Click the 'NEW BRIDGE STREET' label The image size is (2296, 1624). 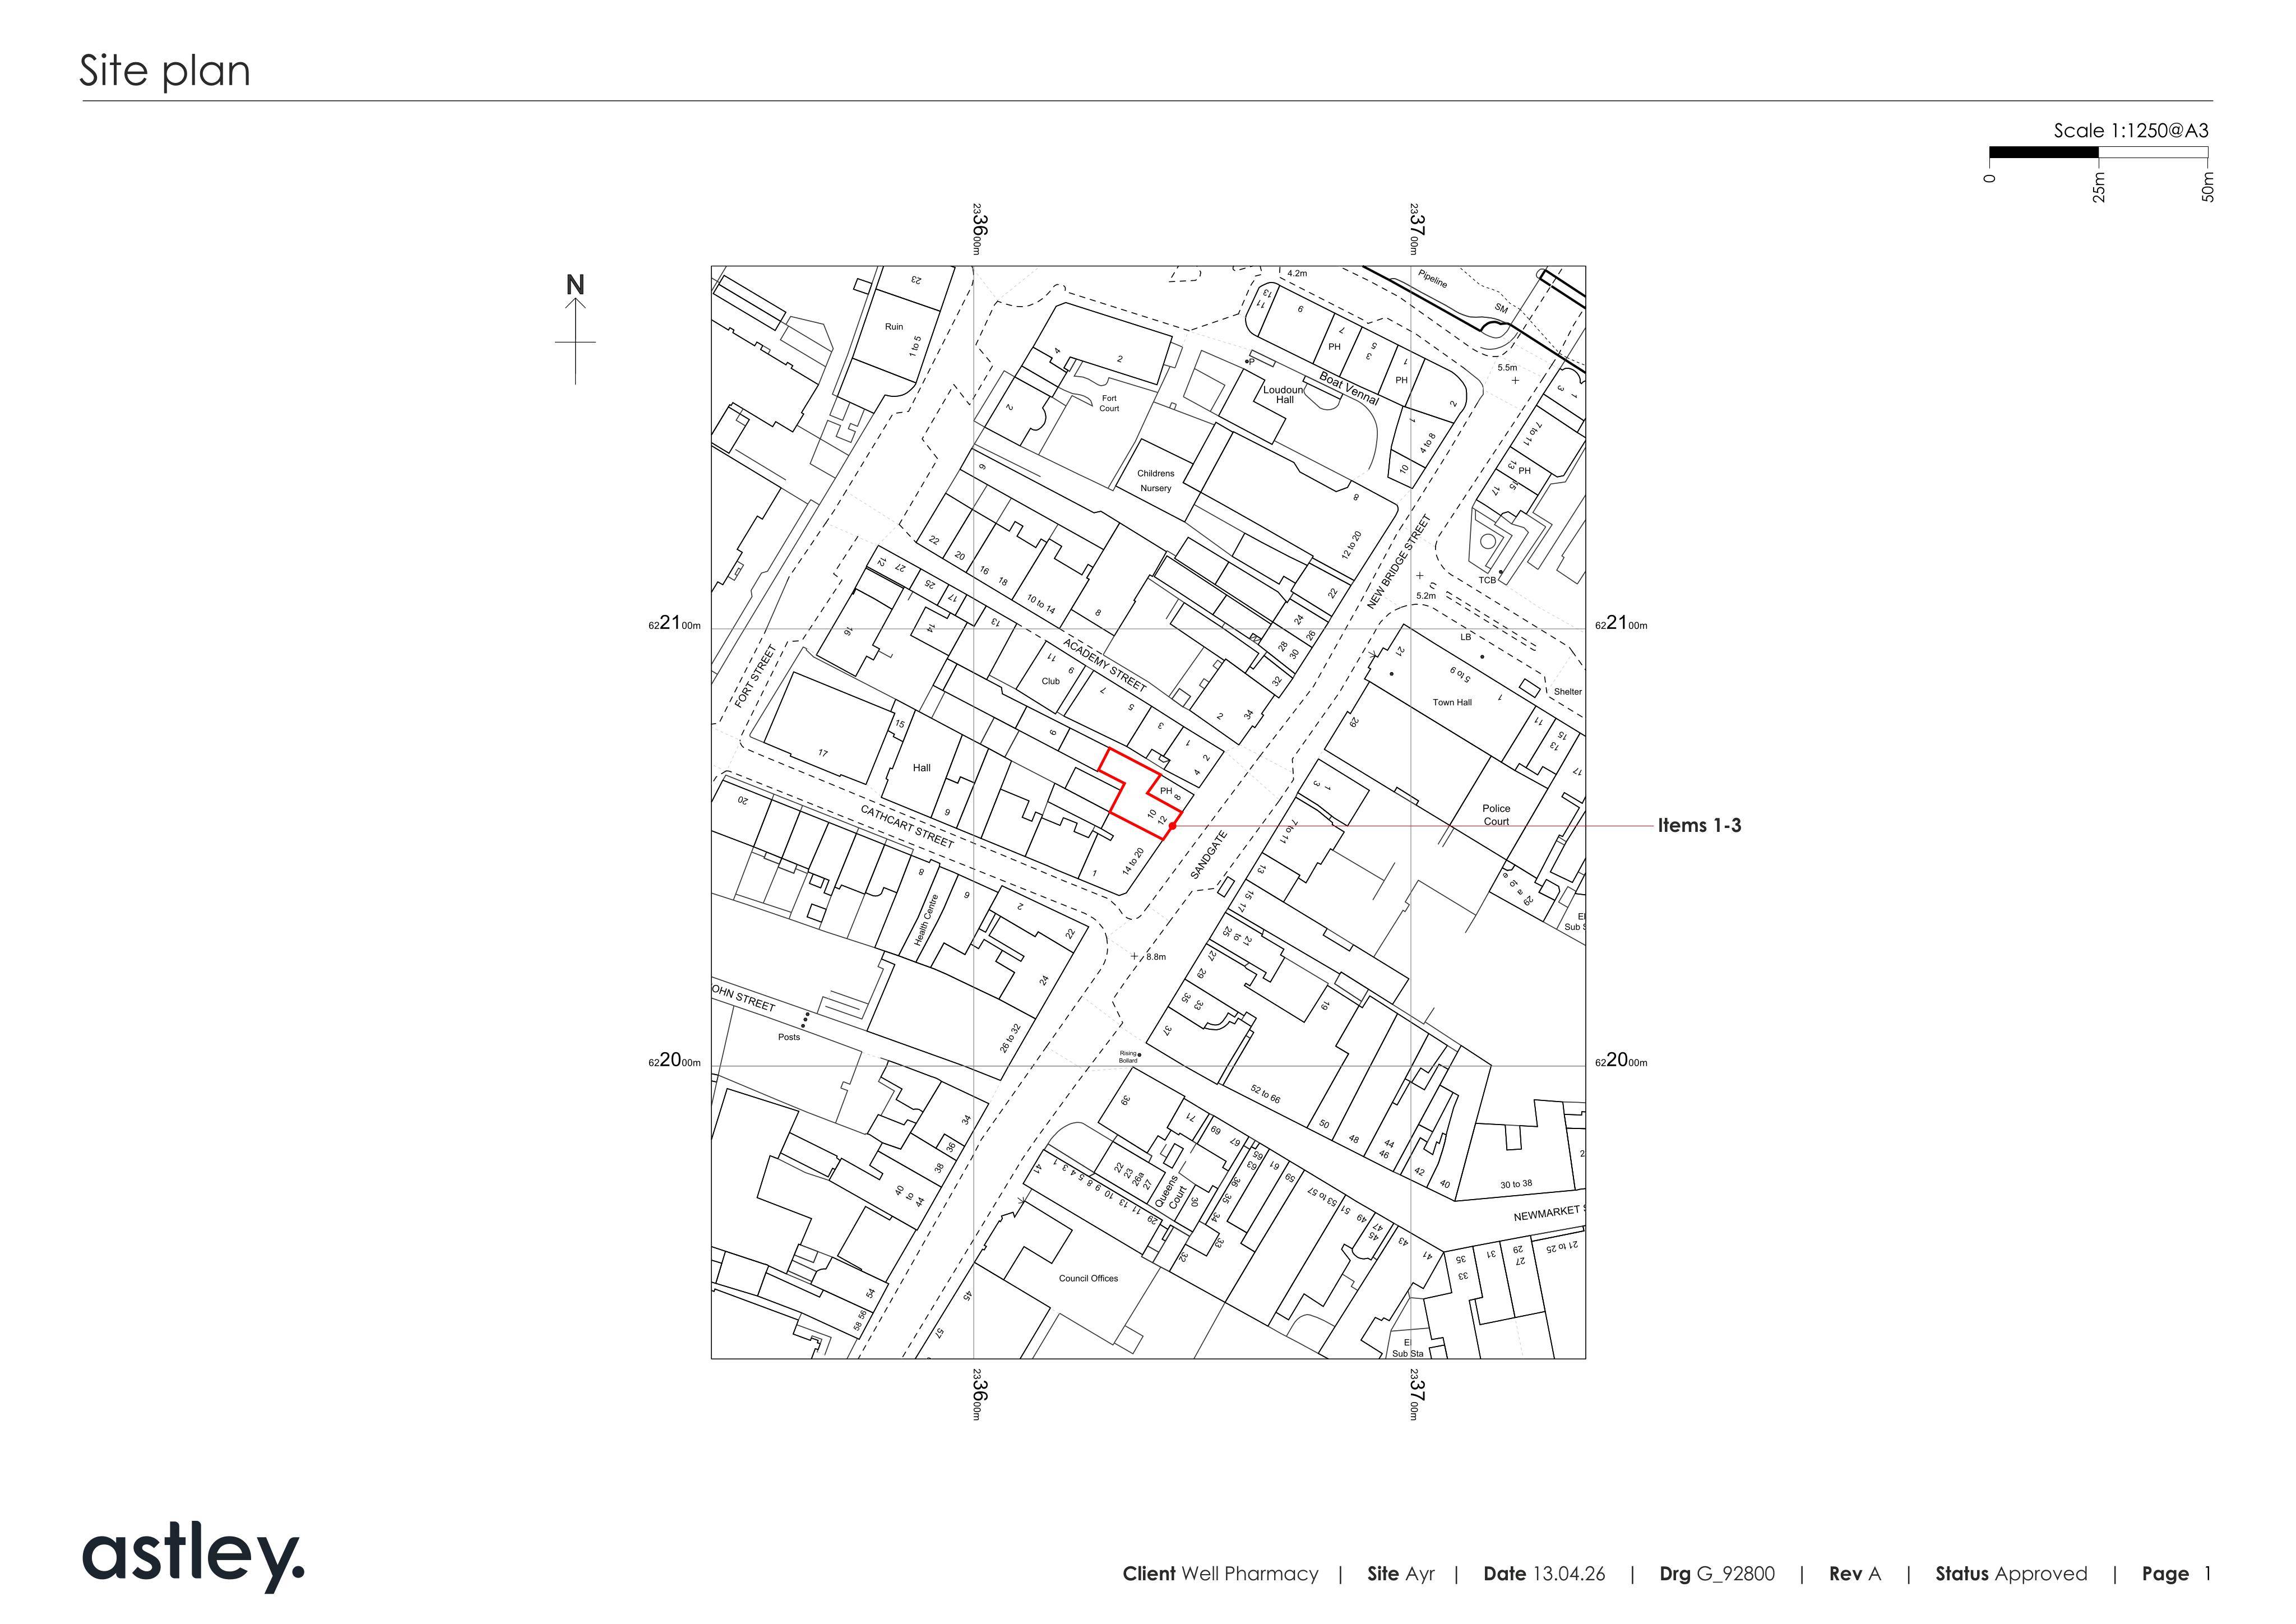(1399, 561)
